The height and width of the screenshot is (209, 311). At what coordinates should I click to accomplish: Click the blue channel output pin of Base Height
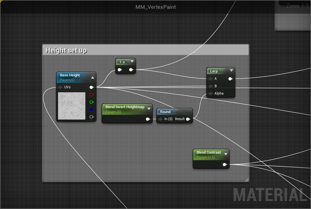(91, 109)
